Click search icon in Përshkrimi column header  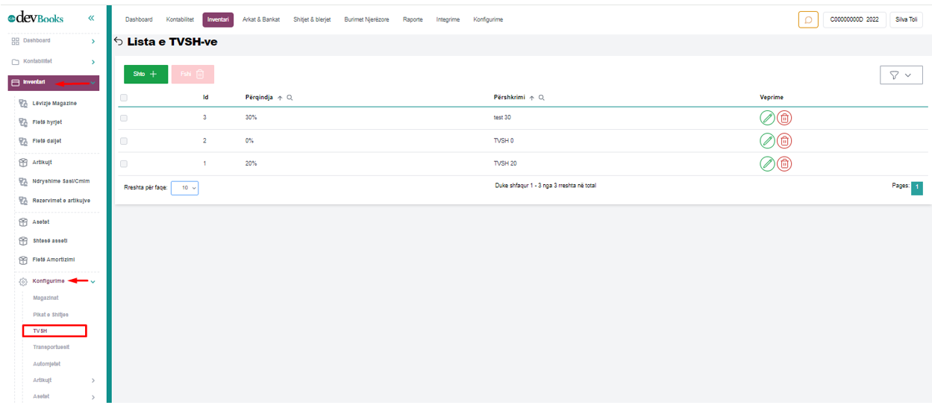(541, 98)
